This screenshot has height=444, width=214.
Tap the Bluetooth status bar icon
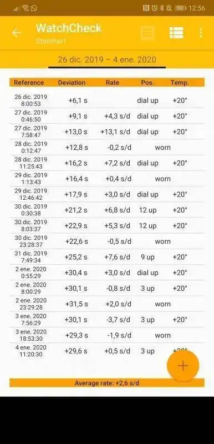pyautogui.click(x=162, y=8)
